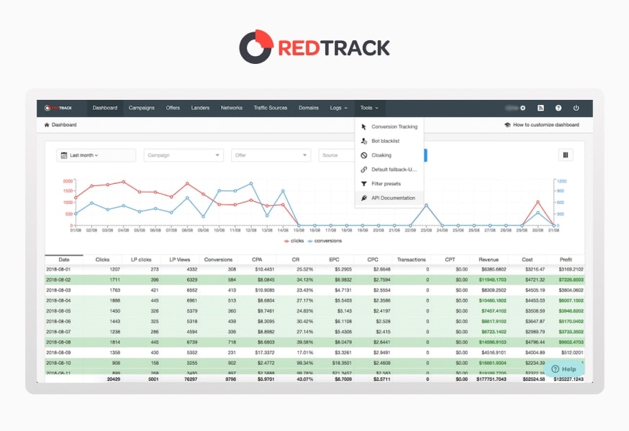
Task: Click the help question mark icon
Action: (558, 108)
